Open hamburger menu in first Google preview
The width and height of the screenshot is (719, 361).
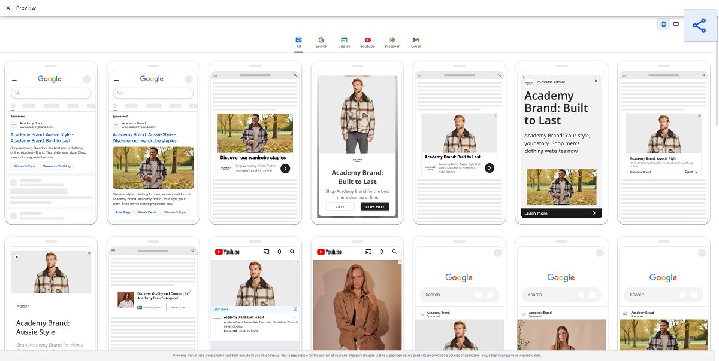[x=14, y=79]
